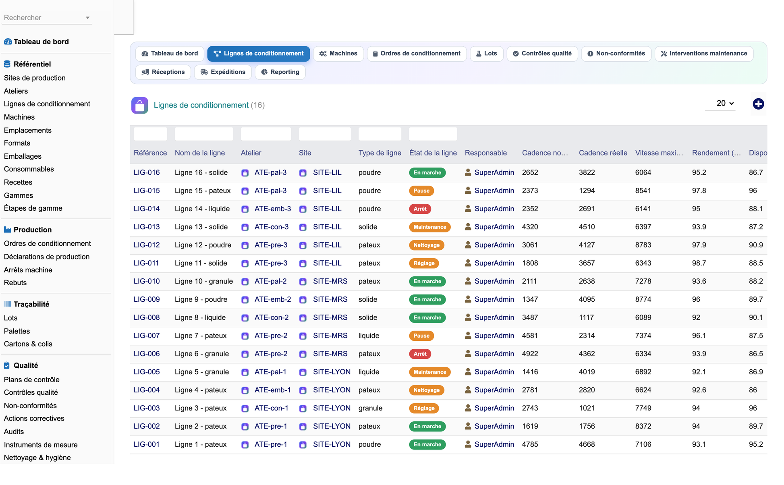This screenshot has height=485, width=784.
Task: Open Actions correctives in sidebar
Action: tap(34, 419)
